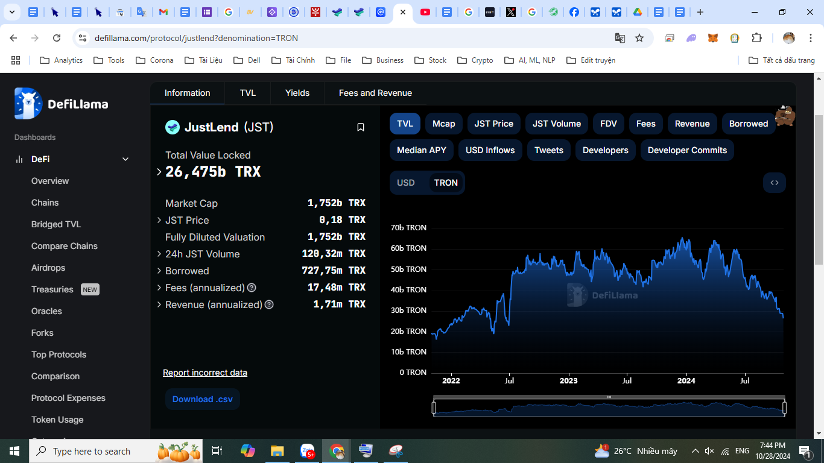Open the Chrome three-dot menu

810,38
